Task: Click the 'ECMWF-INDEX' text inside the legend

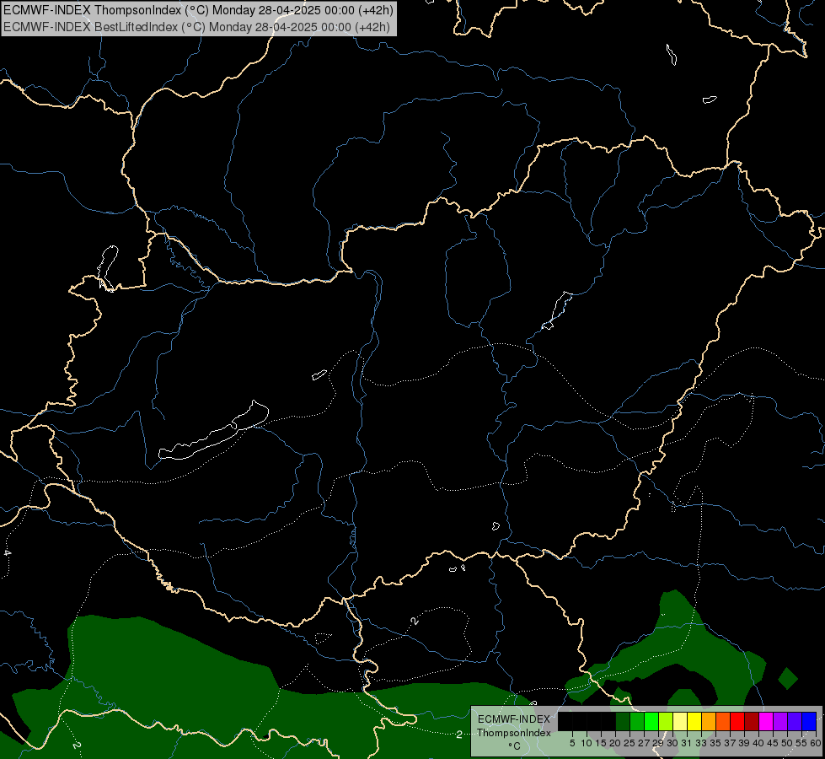Action: click(x=513, y=719)
